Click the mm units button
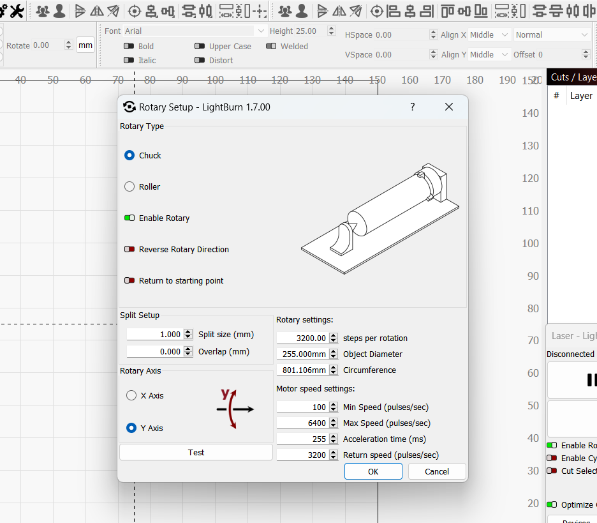The height and width of the screenshot is (523, 597). point(85,45)
